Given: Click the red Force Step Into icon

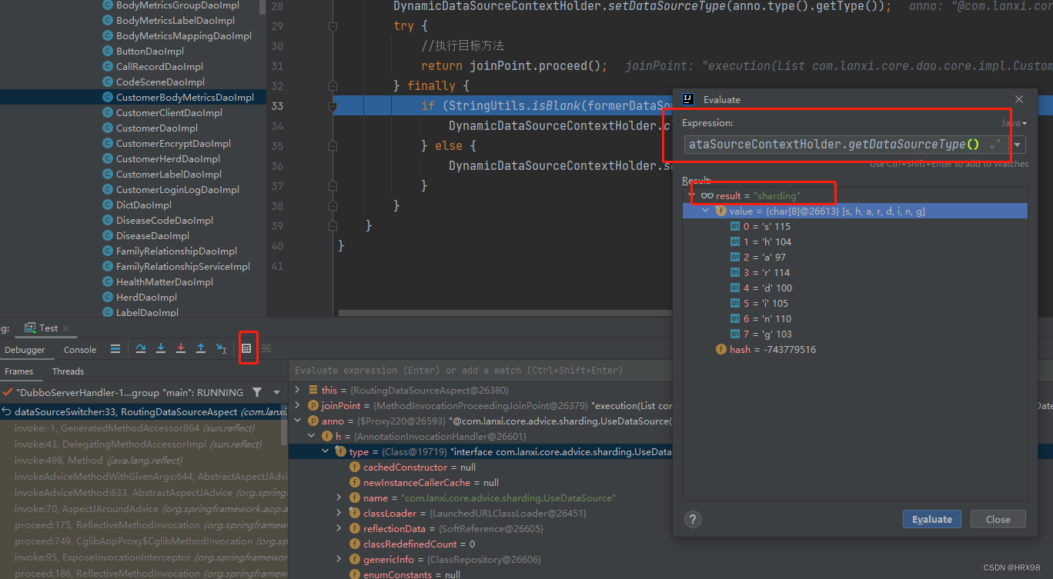Looking at the screenshot, I should pos(181,348).
